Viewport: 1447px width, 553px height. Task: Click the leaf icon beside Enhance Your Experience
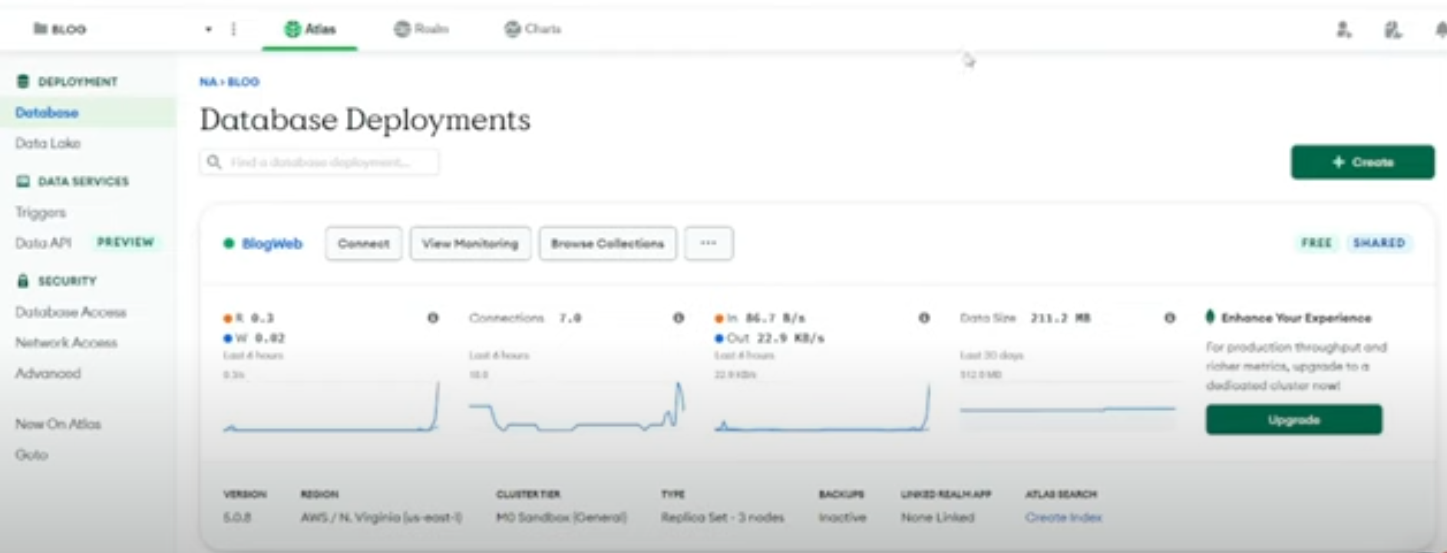(1211, 317)
